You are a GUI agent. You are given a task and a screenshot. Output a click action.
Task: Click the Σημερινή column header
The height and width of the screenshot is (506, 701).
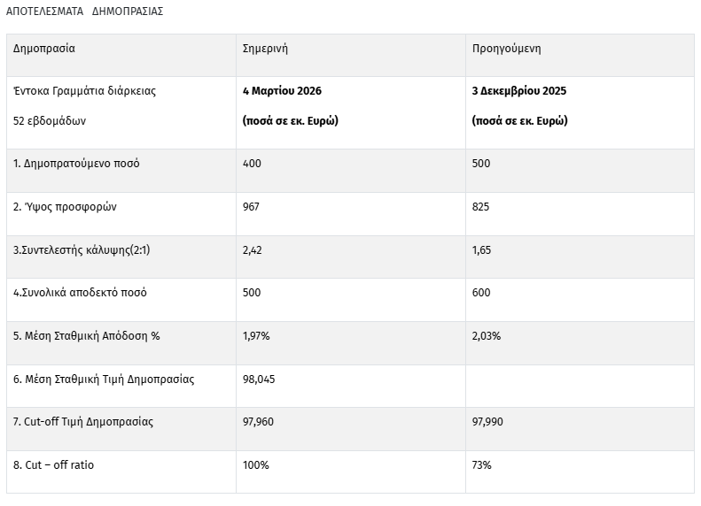[x=265, y=49]
